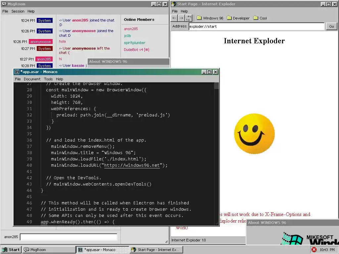This screenshot has height=254, width=339.
Task: Open the Help menu in Internet Exploder
Action: [x=184, y=11]
